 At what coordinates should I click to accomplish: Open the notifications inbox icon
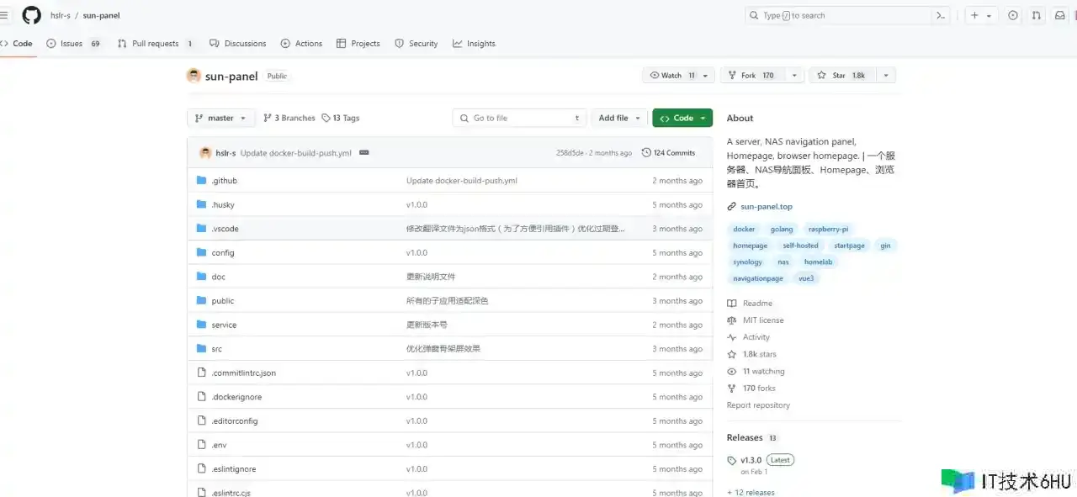(1060, 15)
